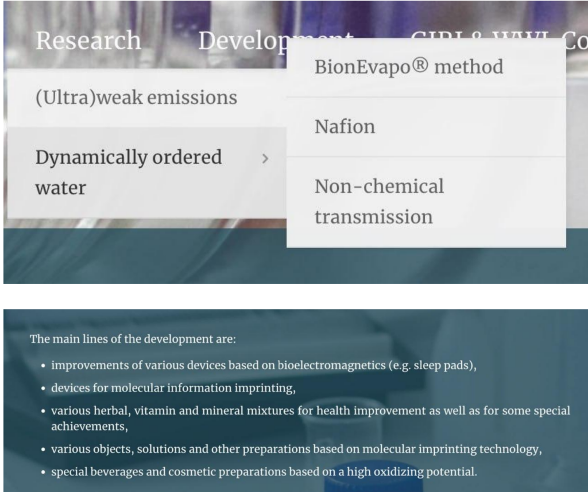Click the bioelectromagnetics sleep pads bullet
The height and width of the screenshot is (492, 588).
pyautogui.click(x=264, y=365)
